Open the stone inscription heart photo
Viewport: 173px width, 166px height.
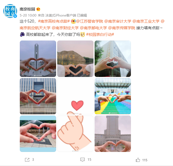(75, 59)
